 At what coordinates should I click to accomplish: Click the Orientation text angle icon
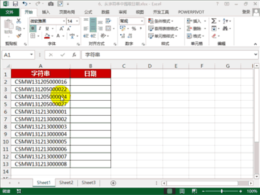point(103,36)
